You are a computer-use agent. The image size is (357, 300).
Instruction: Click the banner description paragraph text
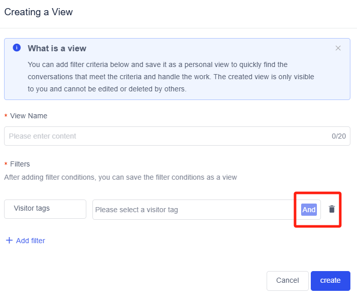click(x=171, y=77)
